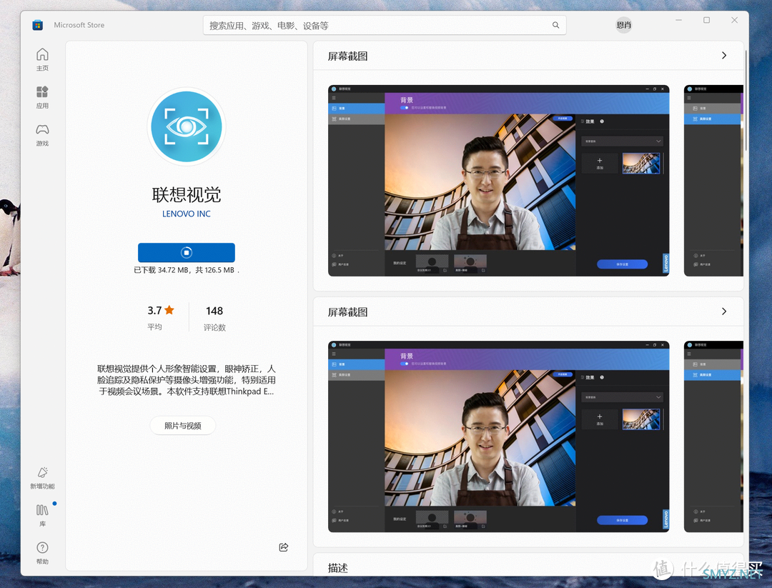Click the app description text

(187, 380)
